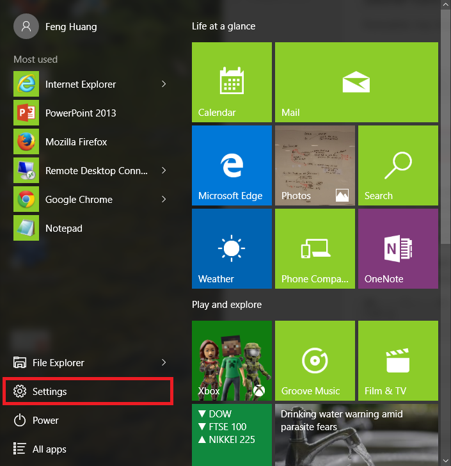Show All apps list
The width and height of the screenshot is (451, 466).
49,449
